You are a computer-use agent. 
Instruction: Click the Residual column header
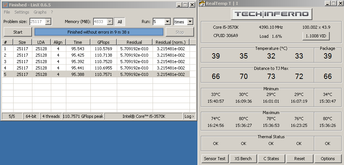[x=135, y=42]
